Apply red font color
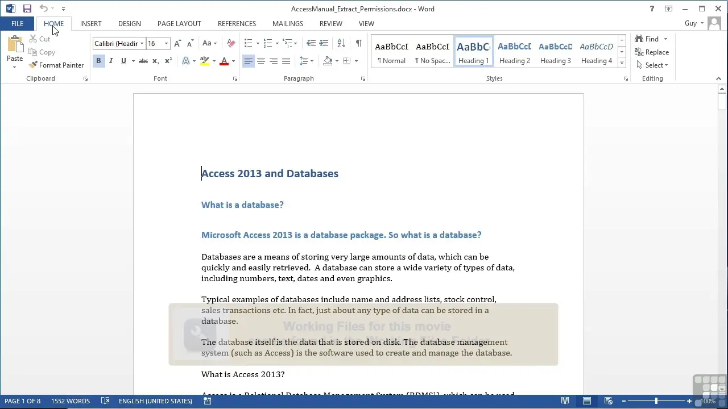This screenshot has width=728, height=409. coord(224,61)
